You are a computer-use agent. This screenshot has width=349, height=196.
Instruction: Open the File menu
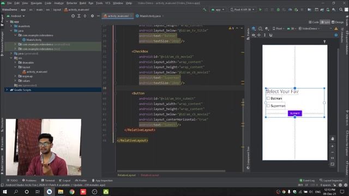pos(9,3)
